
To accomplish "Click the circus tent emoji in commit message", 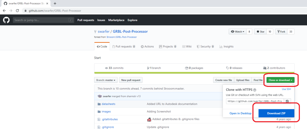I will 149,119.
